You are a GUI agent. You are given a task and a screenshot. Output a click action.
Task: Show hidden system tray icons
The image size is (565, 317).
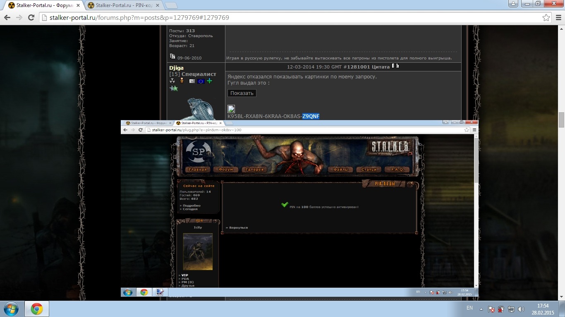pos(481,309)
